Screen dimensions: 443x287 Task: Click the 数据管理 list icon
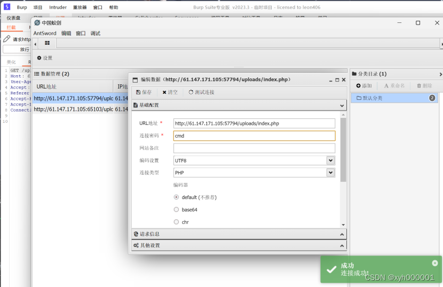36,74
